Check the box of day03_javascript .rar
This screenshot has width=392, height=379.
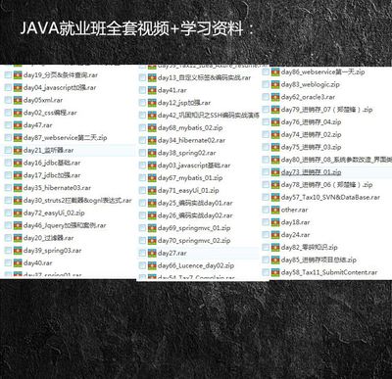[142, 166]
